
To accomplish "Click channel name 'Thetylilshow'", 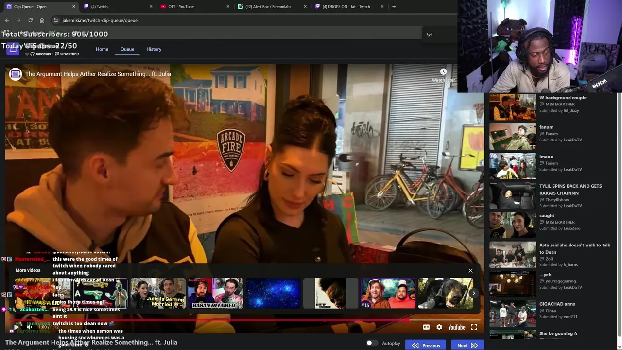I will [557, 200].
